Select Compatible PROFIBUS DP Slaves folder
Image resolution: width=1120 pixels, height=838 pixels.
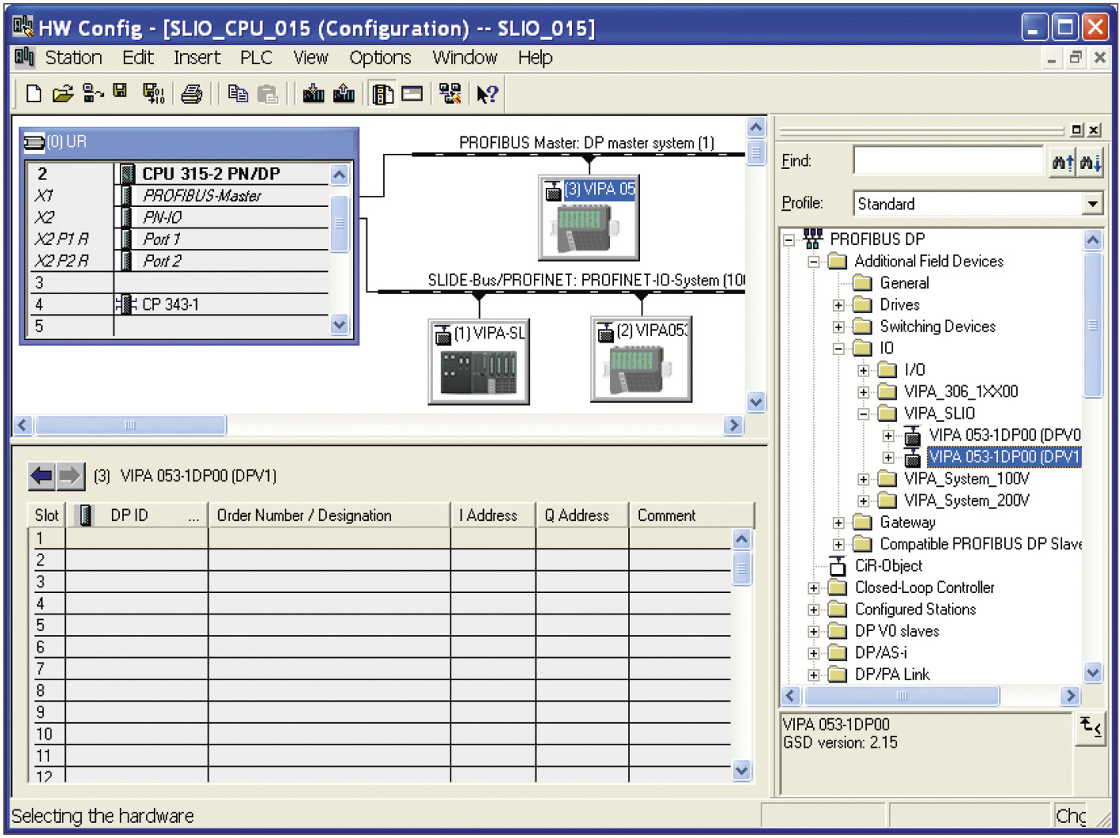pyautogui.click(x=980, y=545)
